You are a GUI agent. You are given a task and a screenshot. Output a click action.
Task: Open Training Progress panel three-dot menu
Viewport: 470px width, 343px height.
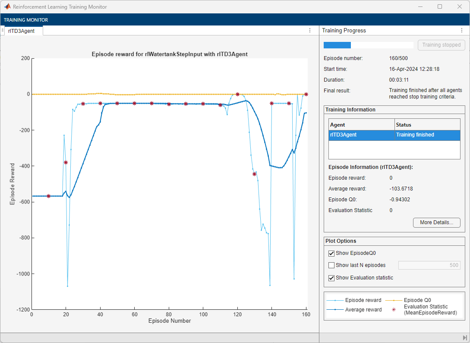tap(462, 31)
